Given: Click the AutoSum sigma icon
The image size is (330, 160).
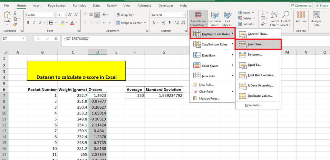Looking at the screenshot, I should click(263, 13).
